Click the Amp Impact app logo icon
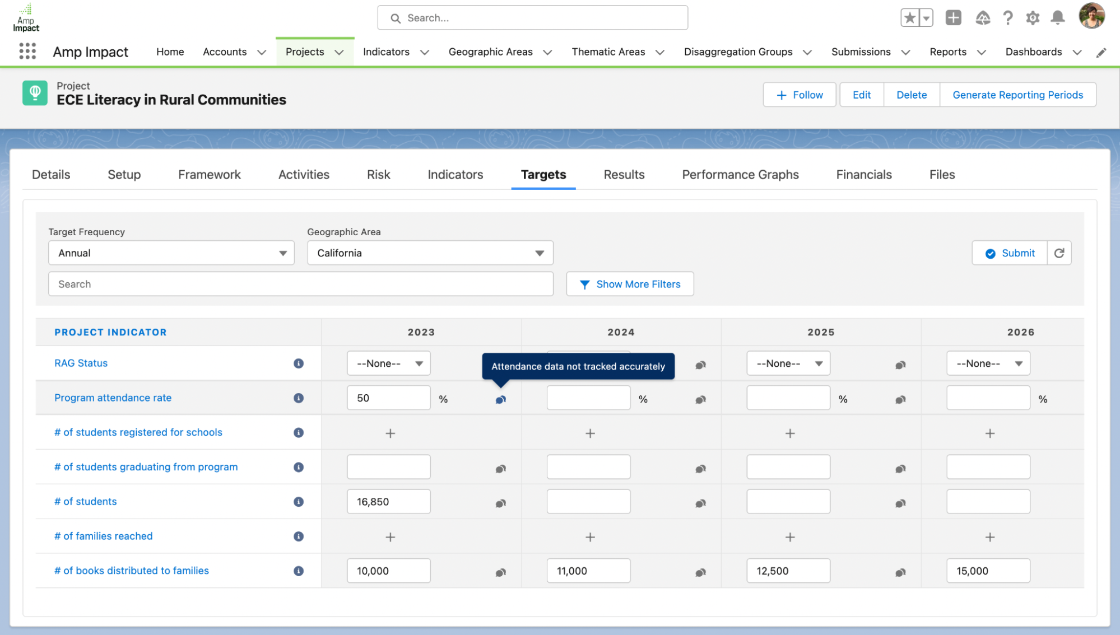1120x635 pixels. [26, 17]
